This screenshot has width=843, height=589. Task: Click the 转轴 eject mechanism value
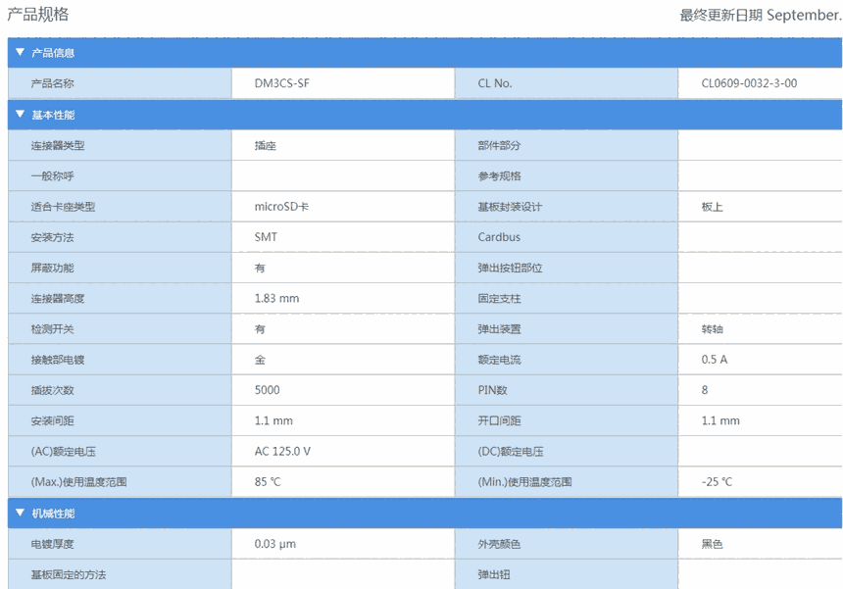(x=712, y=329)
